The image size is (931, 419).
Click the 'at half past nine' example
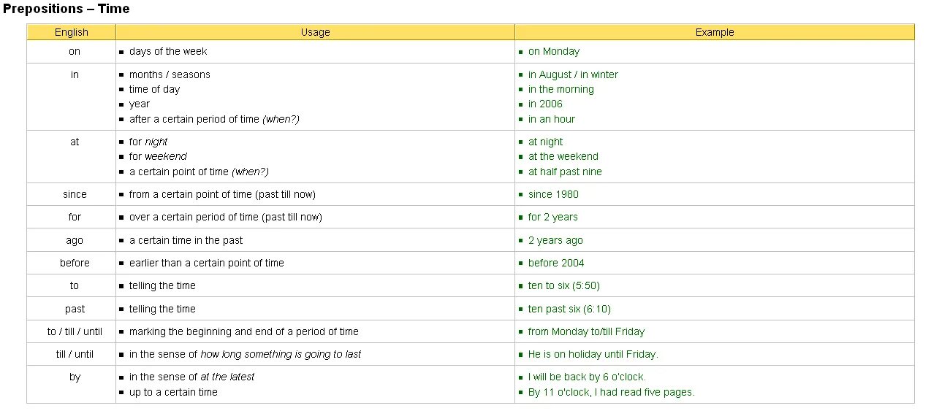(565, 172)
